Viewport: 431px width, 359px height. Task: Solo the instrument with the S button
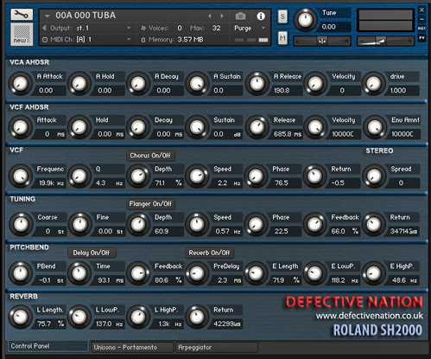[282, 16]
